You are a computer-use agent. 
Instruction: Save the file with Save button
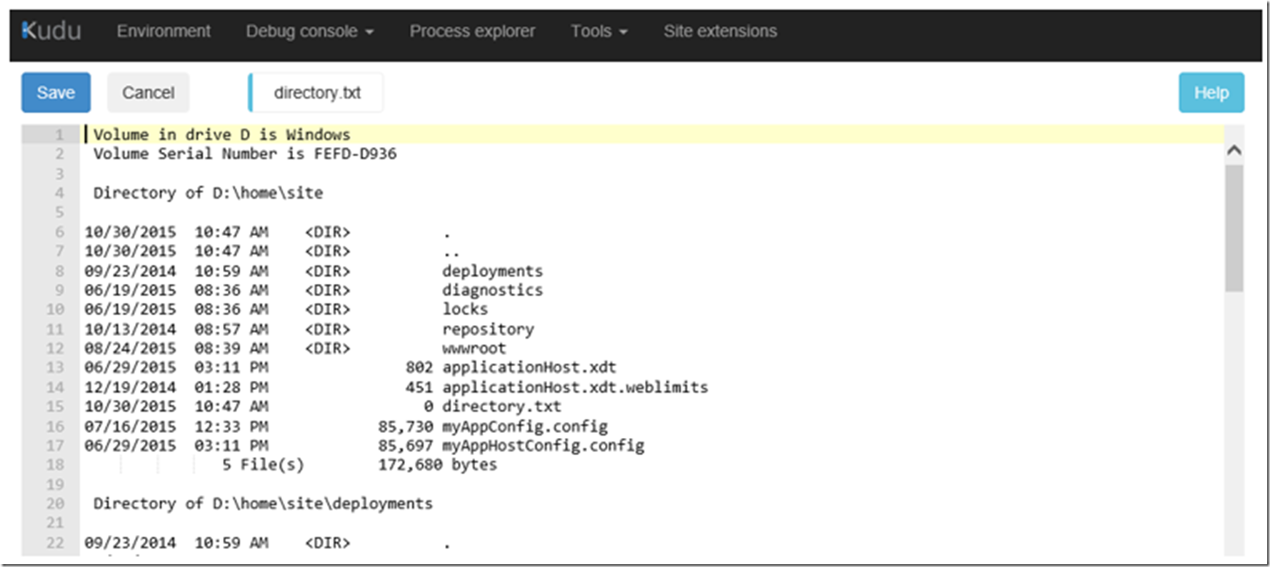click(x=56, y=93)
